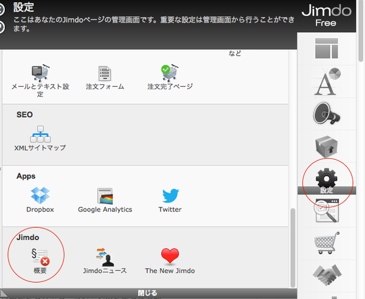365x299 pixels.
Task: Click the 閉じる bar to close panel
Action: point(147,293)
